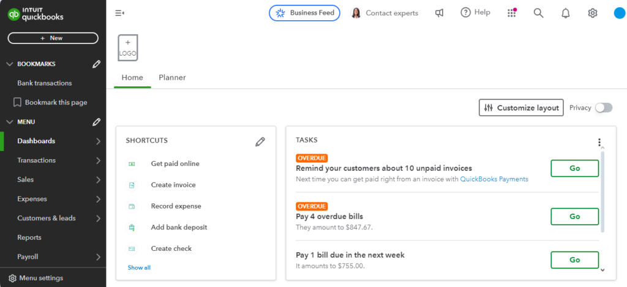Click the Create check icon

pos(132,248)
